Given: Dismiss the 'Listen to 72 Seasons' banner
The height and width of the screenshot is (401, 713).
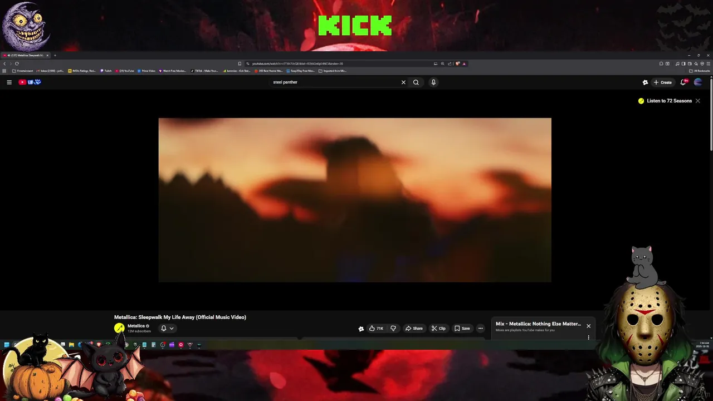Looking at the screenshot, I should pyautogui.click(x=697, y=101).
